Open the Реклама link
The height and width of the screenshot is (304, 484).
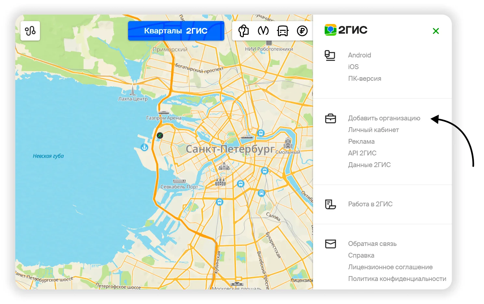(x=361, y=141)
